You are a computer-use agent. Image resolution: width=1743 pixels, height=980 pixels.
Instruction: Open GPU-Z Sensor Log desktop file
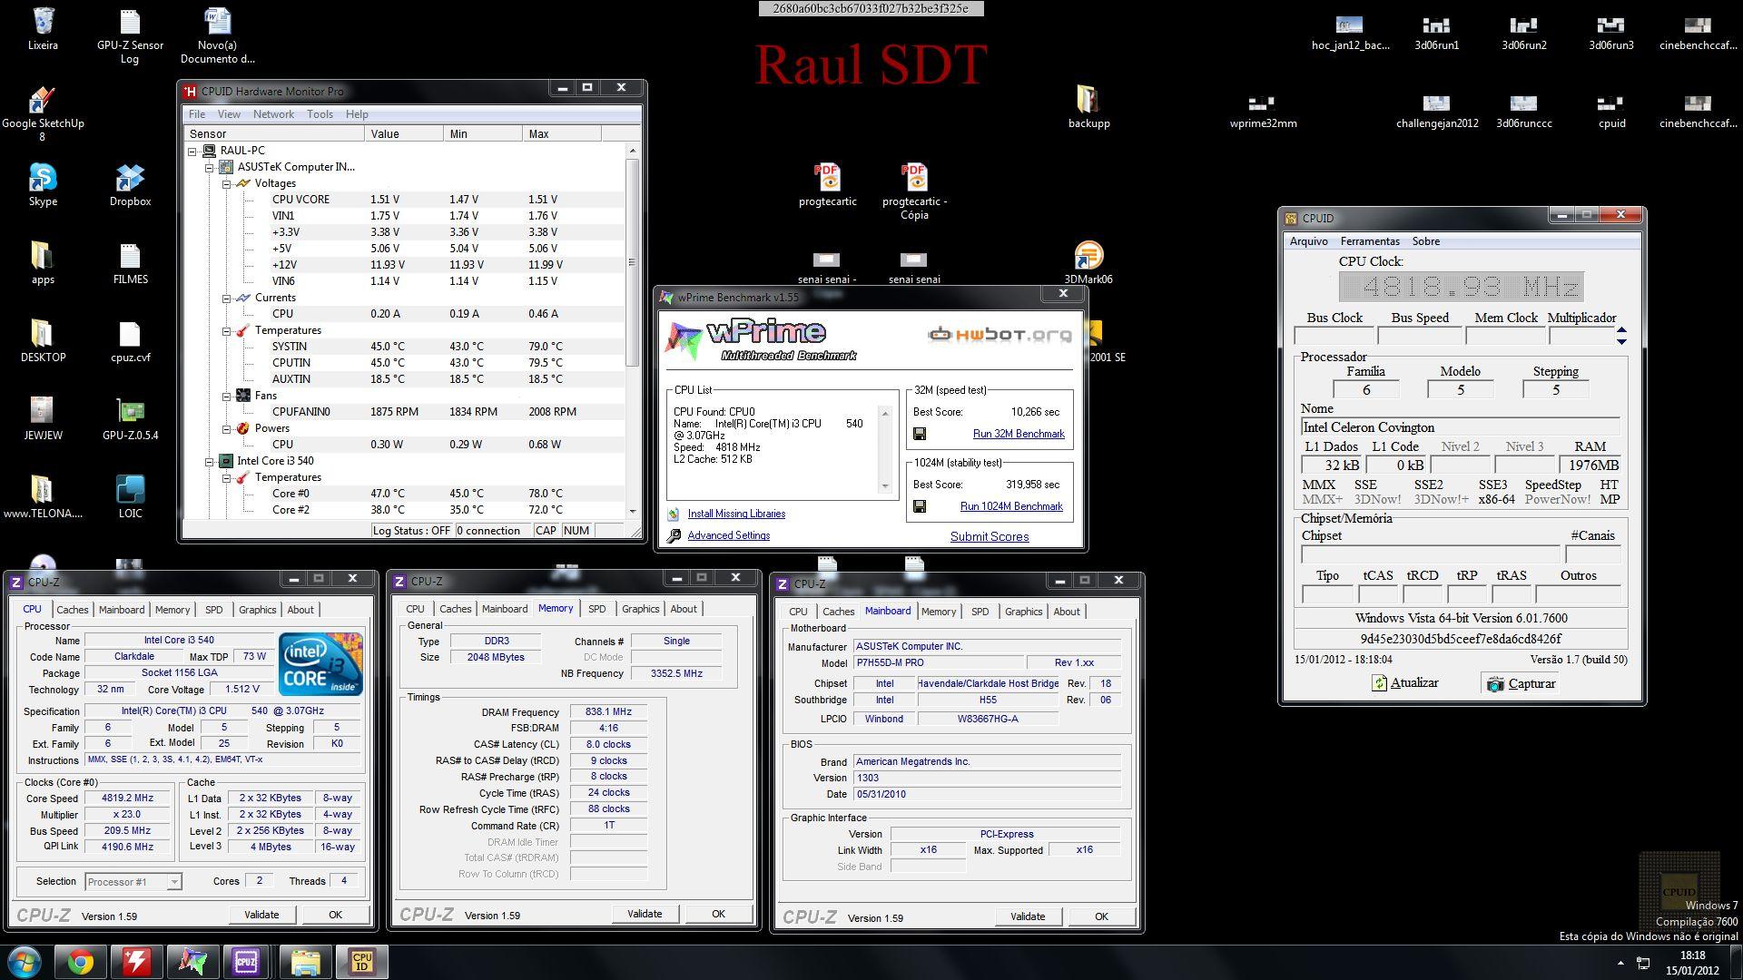[x=130, y=36]
